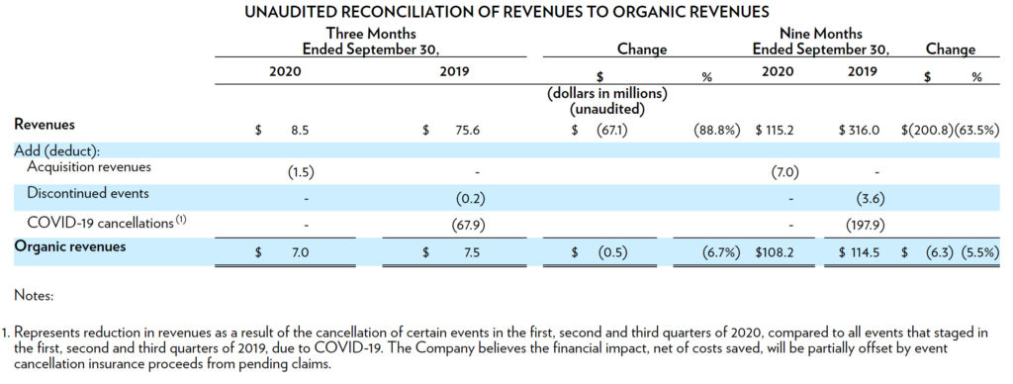Select the $ 115.2 nine-month revenue value

(x=775, y=130)
